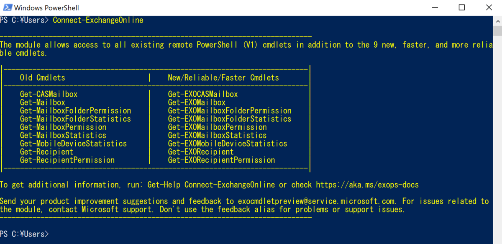Click Get-EXOMailbox in the new cmdlets column
Viewport: 502px width, 244px height.
point(197,102)
